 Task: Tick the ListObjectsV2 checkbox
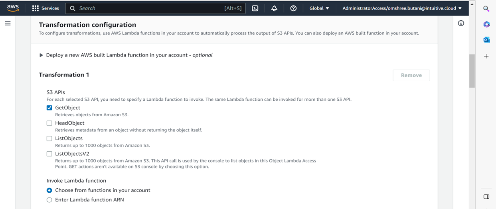49,154
